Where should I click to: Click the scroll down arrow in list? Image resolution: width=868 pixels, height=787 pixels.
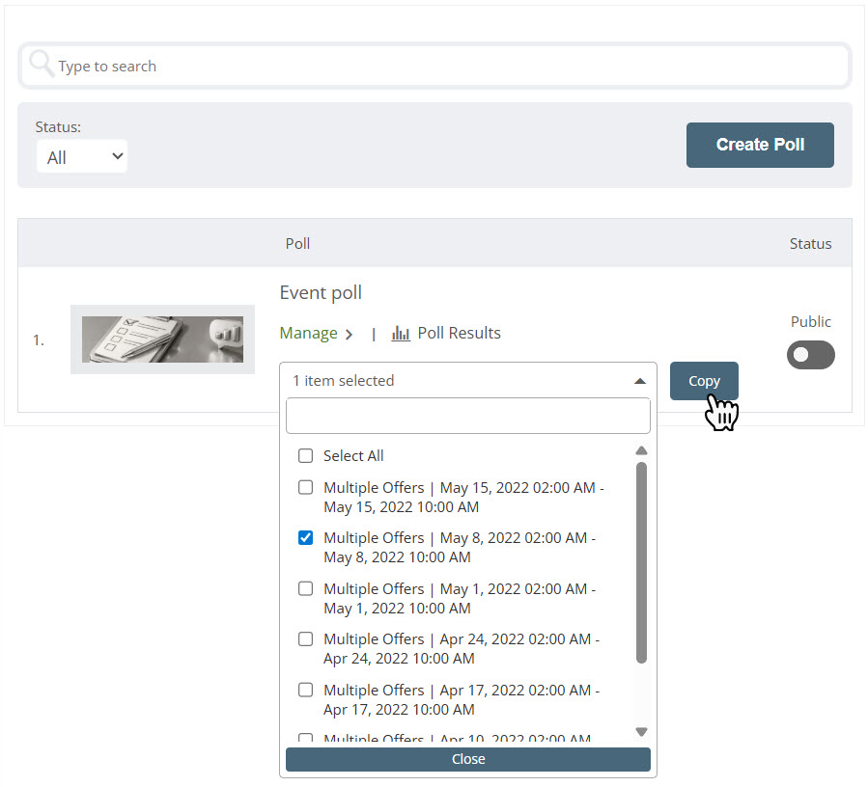[641, 732]
